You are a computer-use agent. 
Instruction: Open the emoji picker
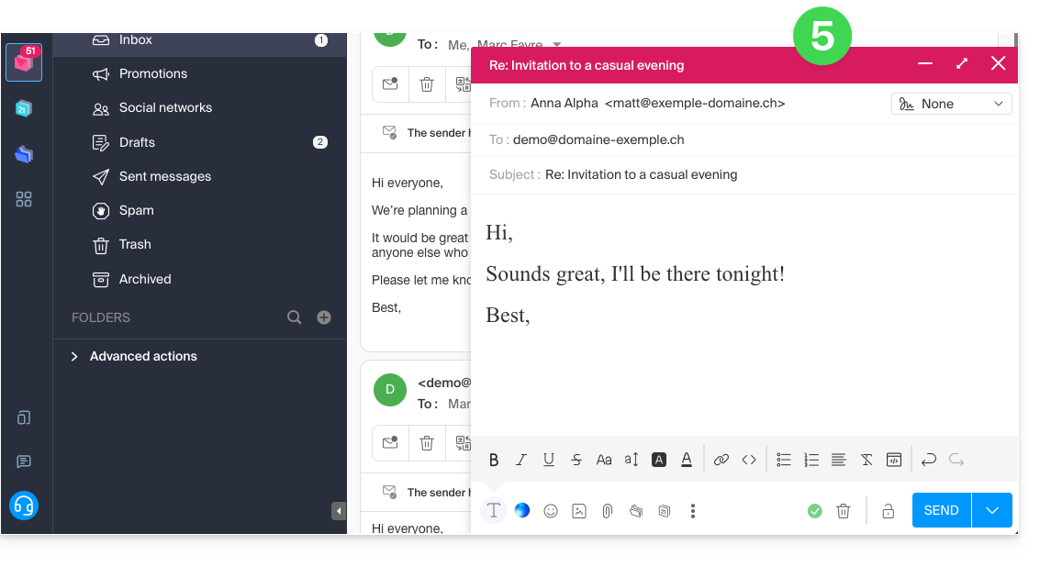click(551, 511)
